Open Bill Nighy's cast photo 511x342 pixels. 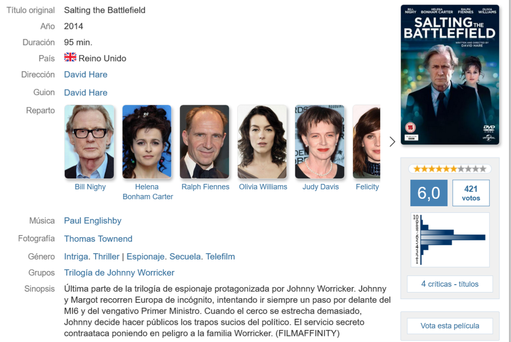click(89, 142)
